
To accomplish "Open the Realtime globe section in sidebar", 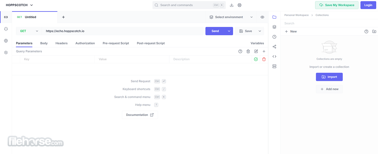I will (x=6, y=41).
